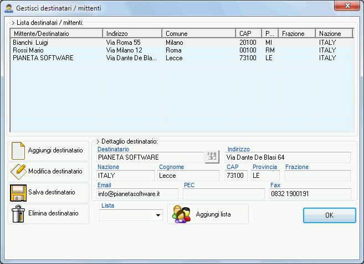Click the MI province cell

tap(269, 43)
